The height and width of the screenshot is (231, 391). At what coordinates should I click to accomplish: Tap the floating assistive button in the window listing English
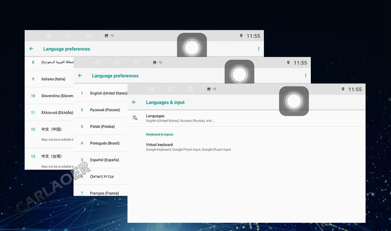(239, 72)
